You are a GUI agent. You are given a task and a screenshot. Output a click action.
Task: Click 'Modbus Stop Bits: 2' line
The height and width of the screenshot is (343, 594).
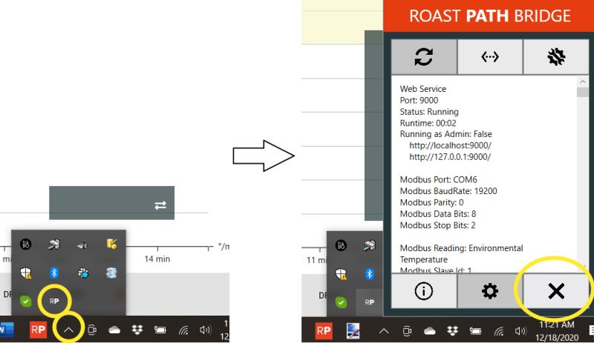(437, 225)
